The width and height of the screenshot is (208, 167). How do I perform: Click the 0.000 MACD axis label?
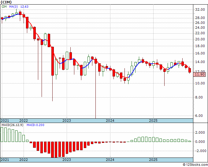click(200, 142)
